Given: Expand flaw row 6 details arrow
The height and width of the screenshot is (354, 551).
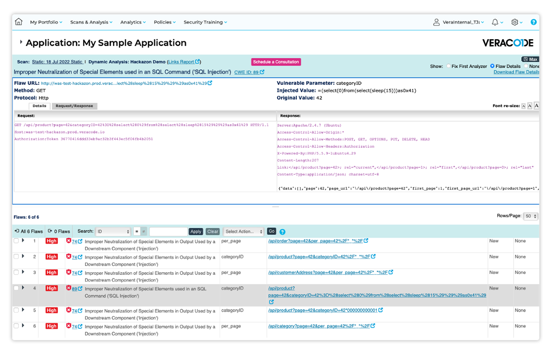Looking at the screenshot, I should (23, 326).
